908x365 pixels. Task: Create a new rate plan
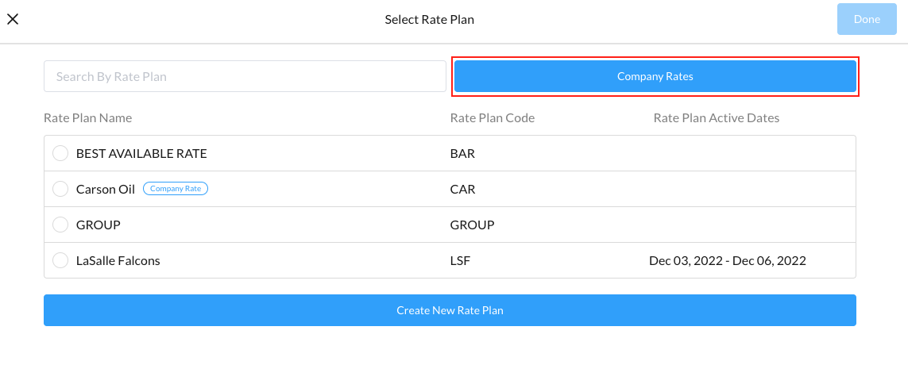450,310
